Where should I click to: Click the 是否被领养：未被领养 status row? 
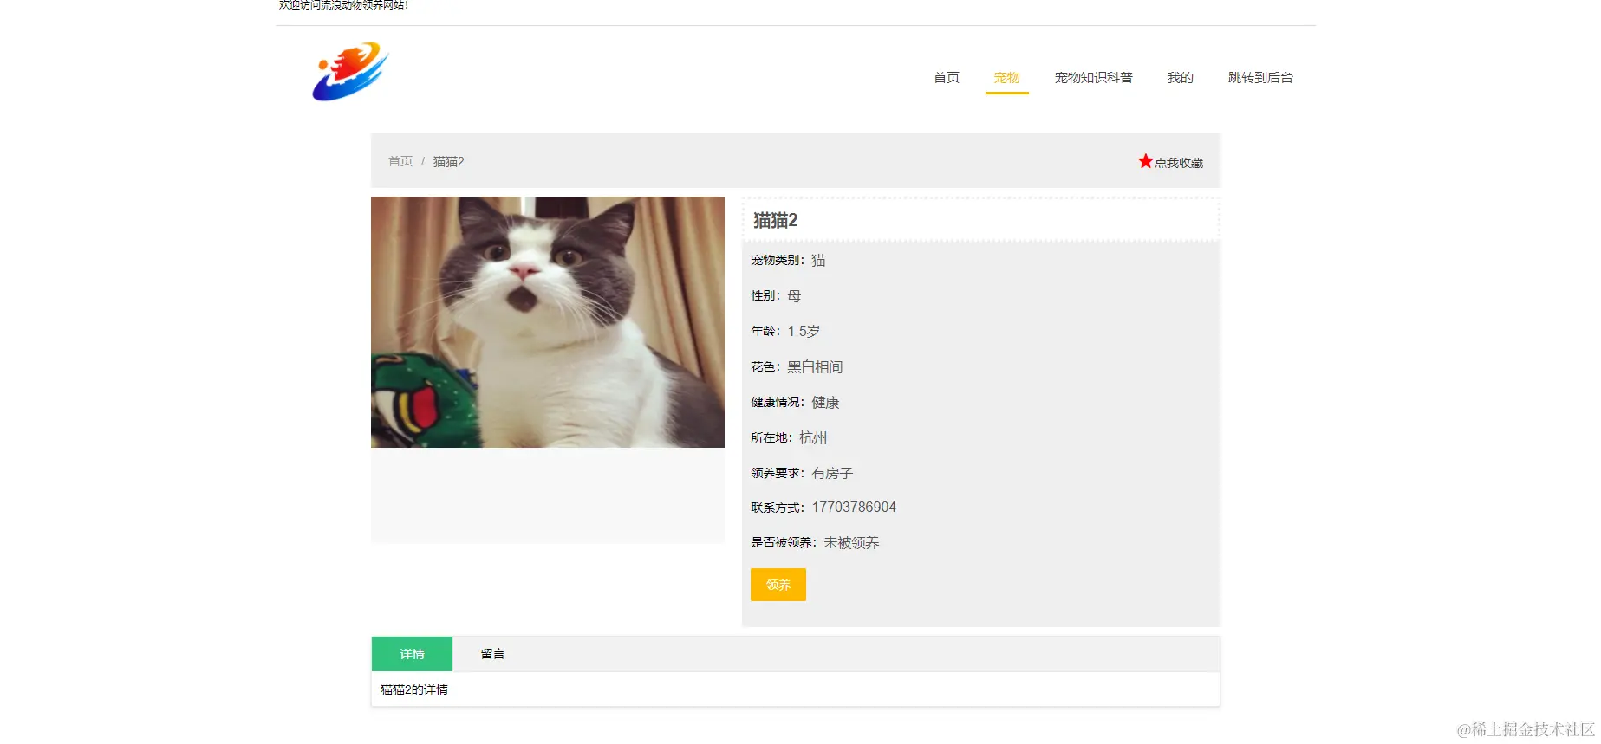815,542
